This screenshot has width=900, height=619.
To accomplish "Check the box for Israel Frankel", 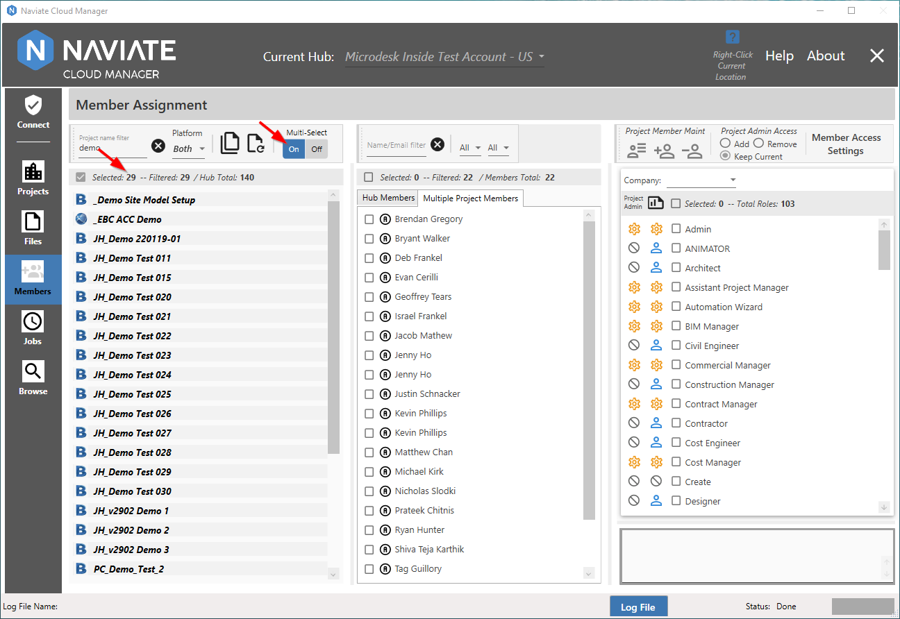I will coord(369,316).
